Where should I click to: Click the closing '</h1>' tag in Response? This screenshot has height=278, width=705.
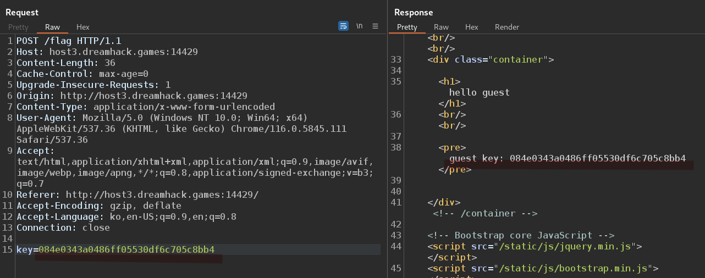[452, 103]
